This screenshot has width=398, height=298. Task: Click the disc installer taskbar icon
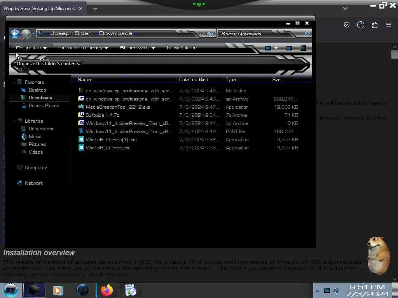(x=131, y=290)
